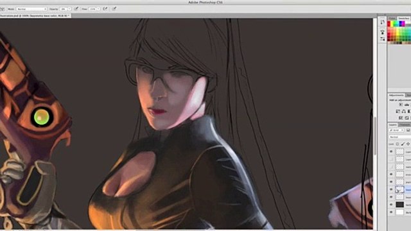Screen dimensions: 411x231
Task: Add a Black & White adjustment layer
Action: [x=409, y=111]
